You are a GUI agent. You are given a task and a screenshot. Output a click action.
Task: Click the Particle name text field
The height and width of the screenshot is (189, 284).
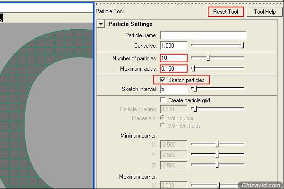(x=203, y=35)
